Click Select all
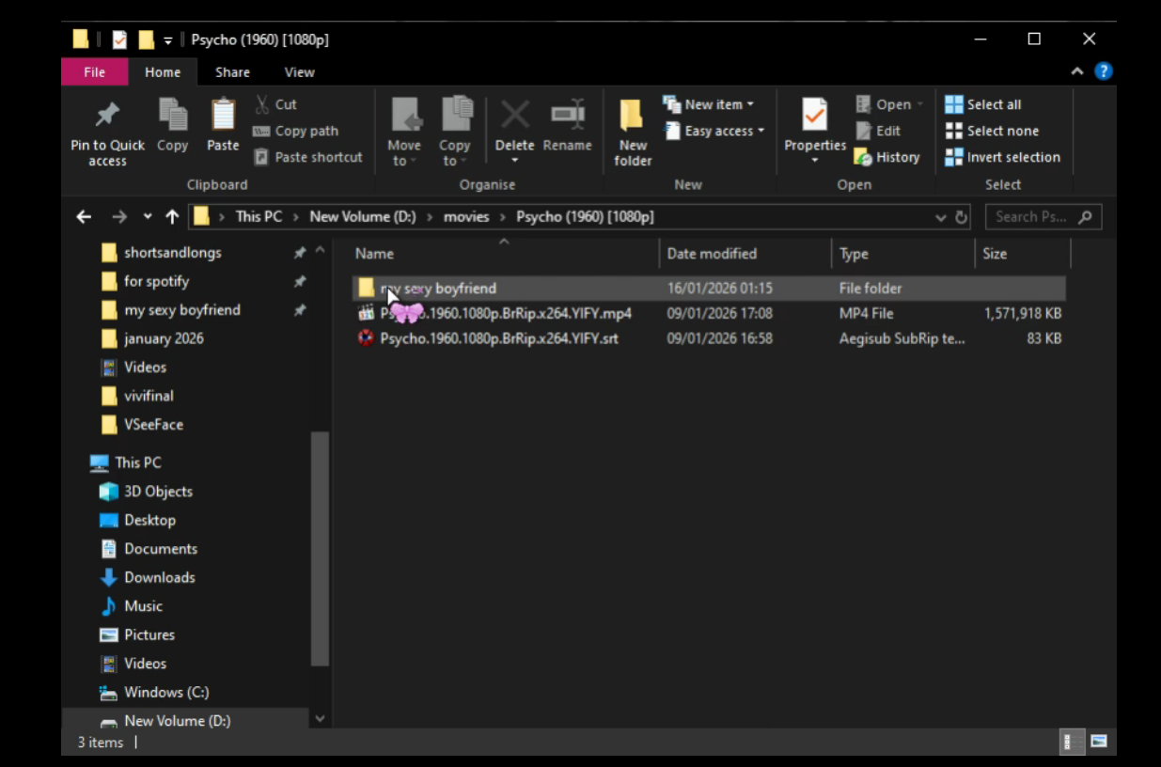 [x=983, y=104]
